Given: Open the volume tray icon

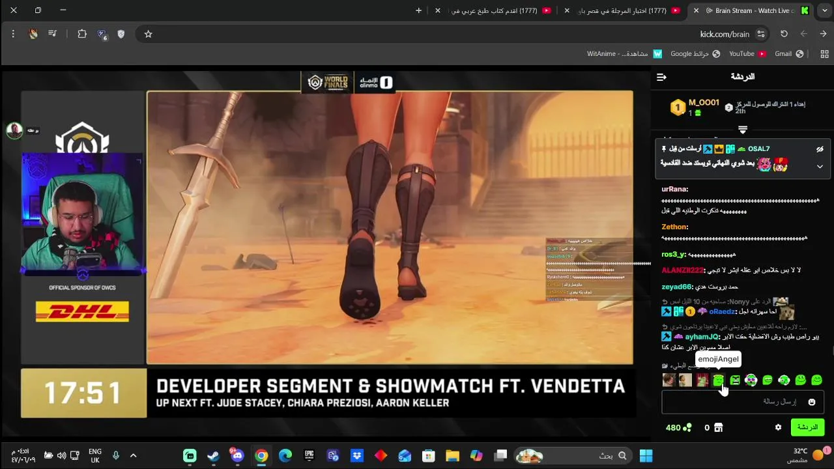Looking at the screenshot, I should (x=61, y=455).
